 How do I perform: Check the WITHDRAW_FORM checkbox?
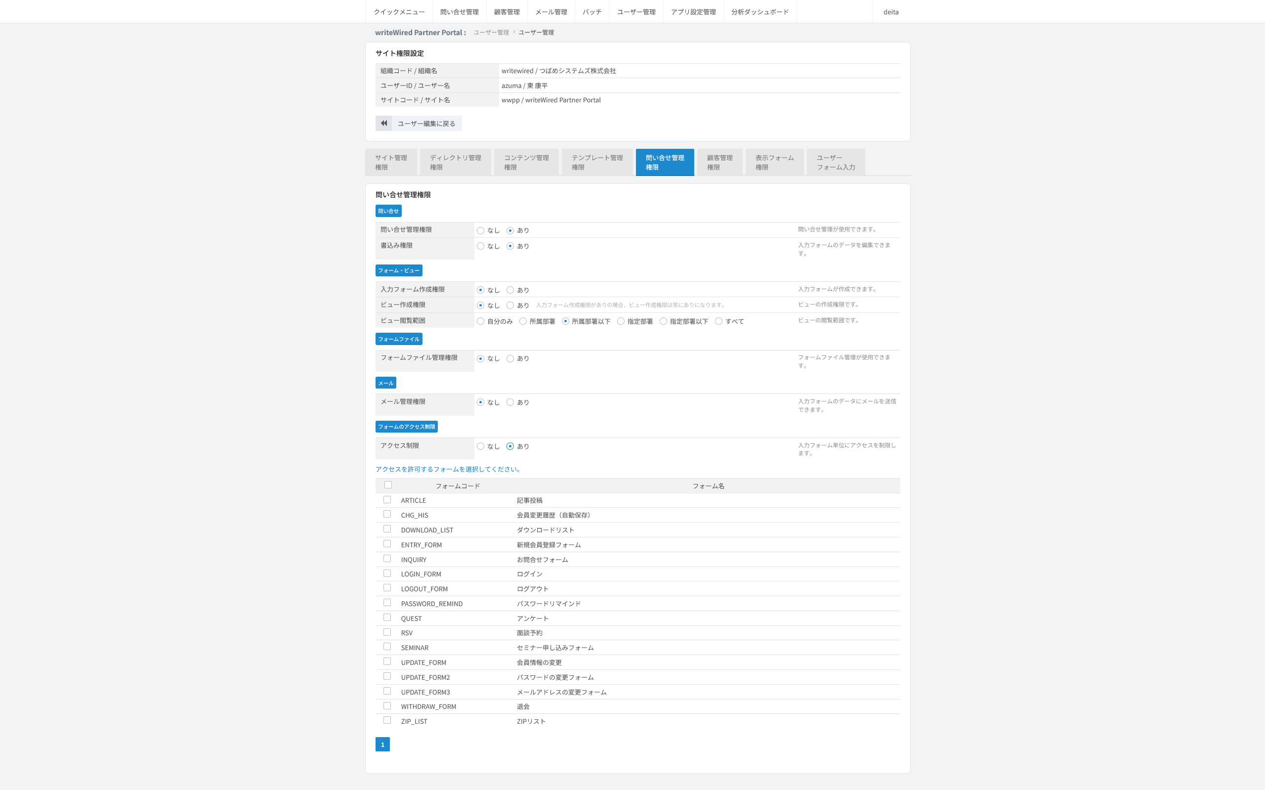point(387,706)
